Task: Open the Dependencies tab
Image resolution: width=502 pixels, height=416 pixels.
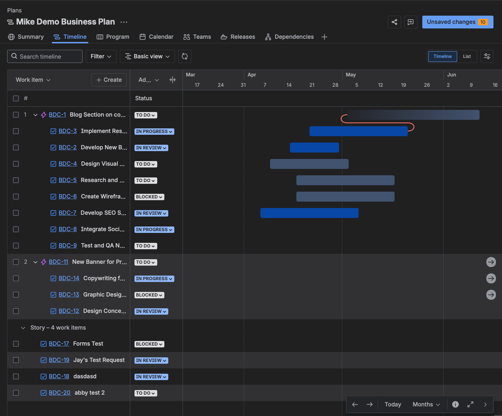Action: 290,37
